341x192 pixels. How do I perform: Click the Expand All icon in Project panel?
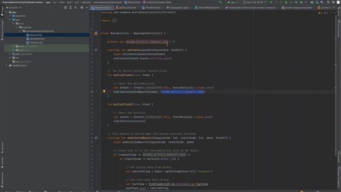coord(70,7)
